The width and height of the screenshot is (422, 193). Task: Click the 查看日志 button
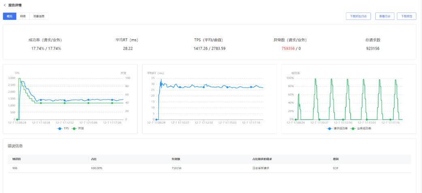pyautogui.click(x=385, y=16)
